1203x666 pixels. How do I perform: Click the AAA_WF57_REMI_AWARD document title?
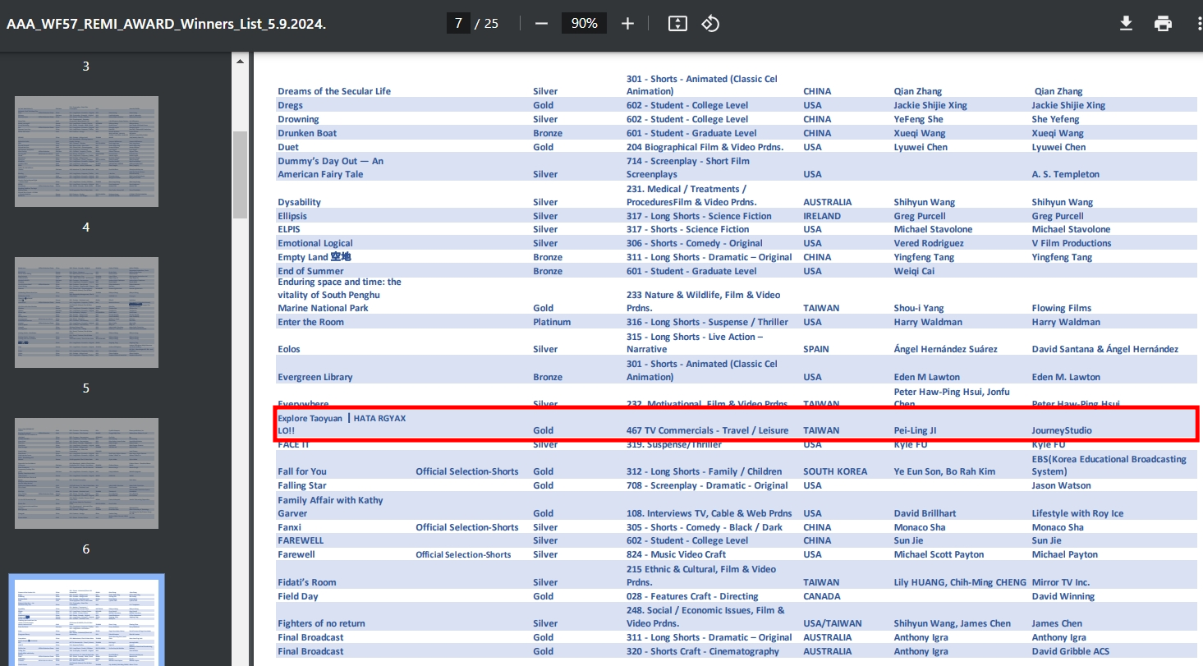166,24
